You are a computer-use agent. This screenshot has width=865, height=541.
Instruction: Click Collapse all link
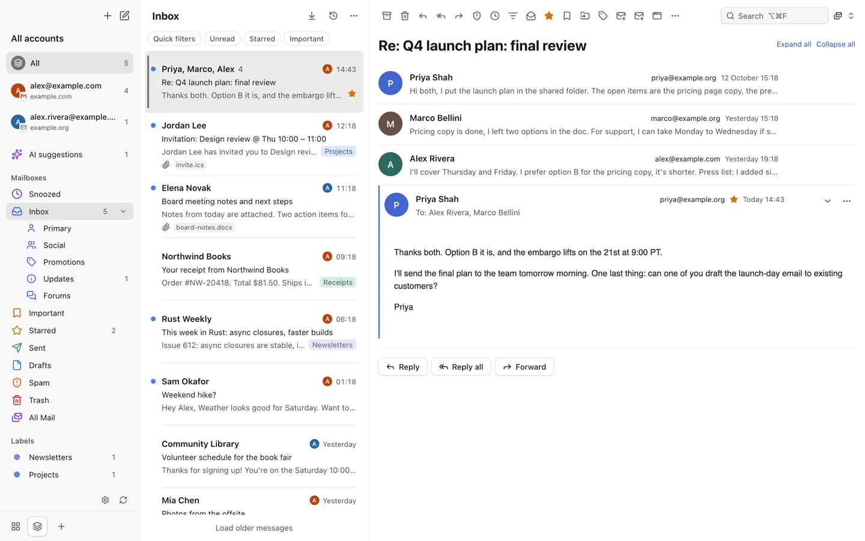(x=836, y=44)
